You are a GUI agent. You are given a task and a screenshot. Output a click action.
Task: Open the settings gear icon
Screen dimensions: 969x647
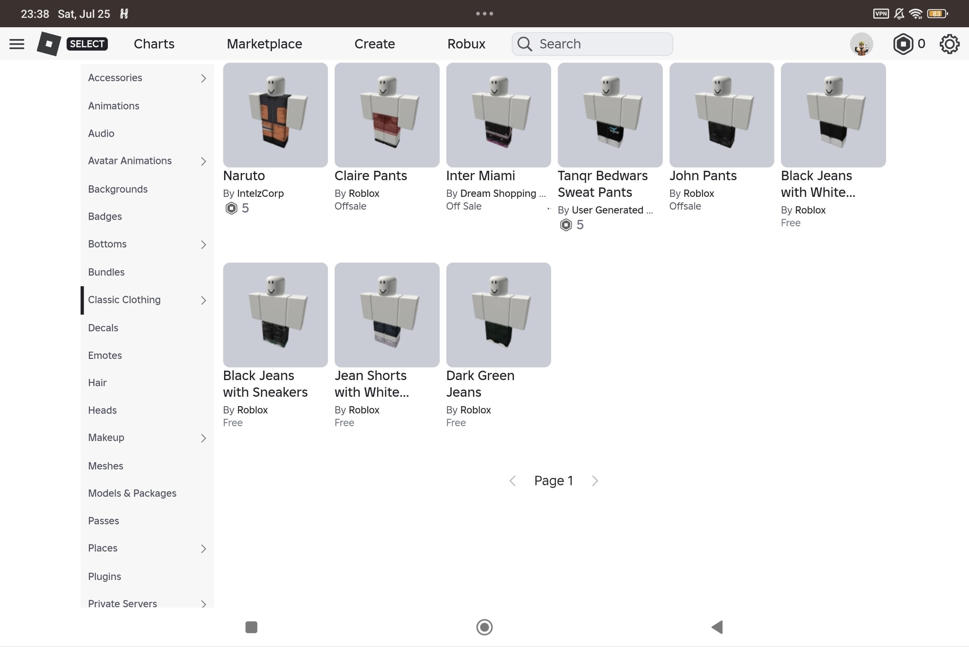[949, 44]
